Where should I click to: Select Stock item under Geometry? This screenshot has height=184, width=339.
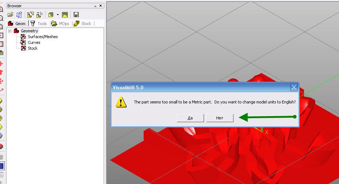tap(33, 48)
